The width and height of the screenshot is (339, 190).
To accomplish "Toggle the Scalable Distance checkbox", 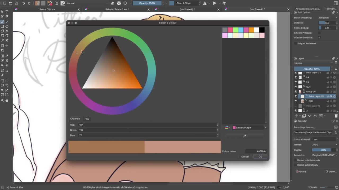I will (319, 38).
